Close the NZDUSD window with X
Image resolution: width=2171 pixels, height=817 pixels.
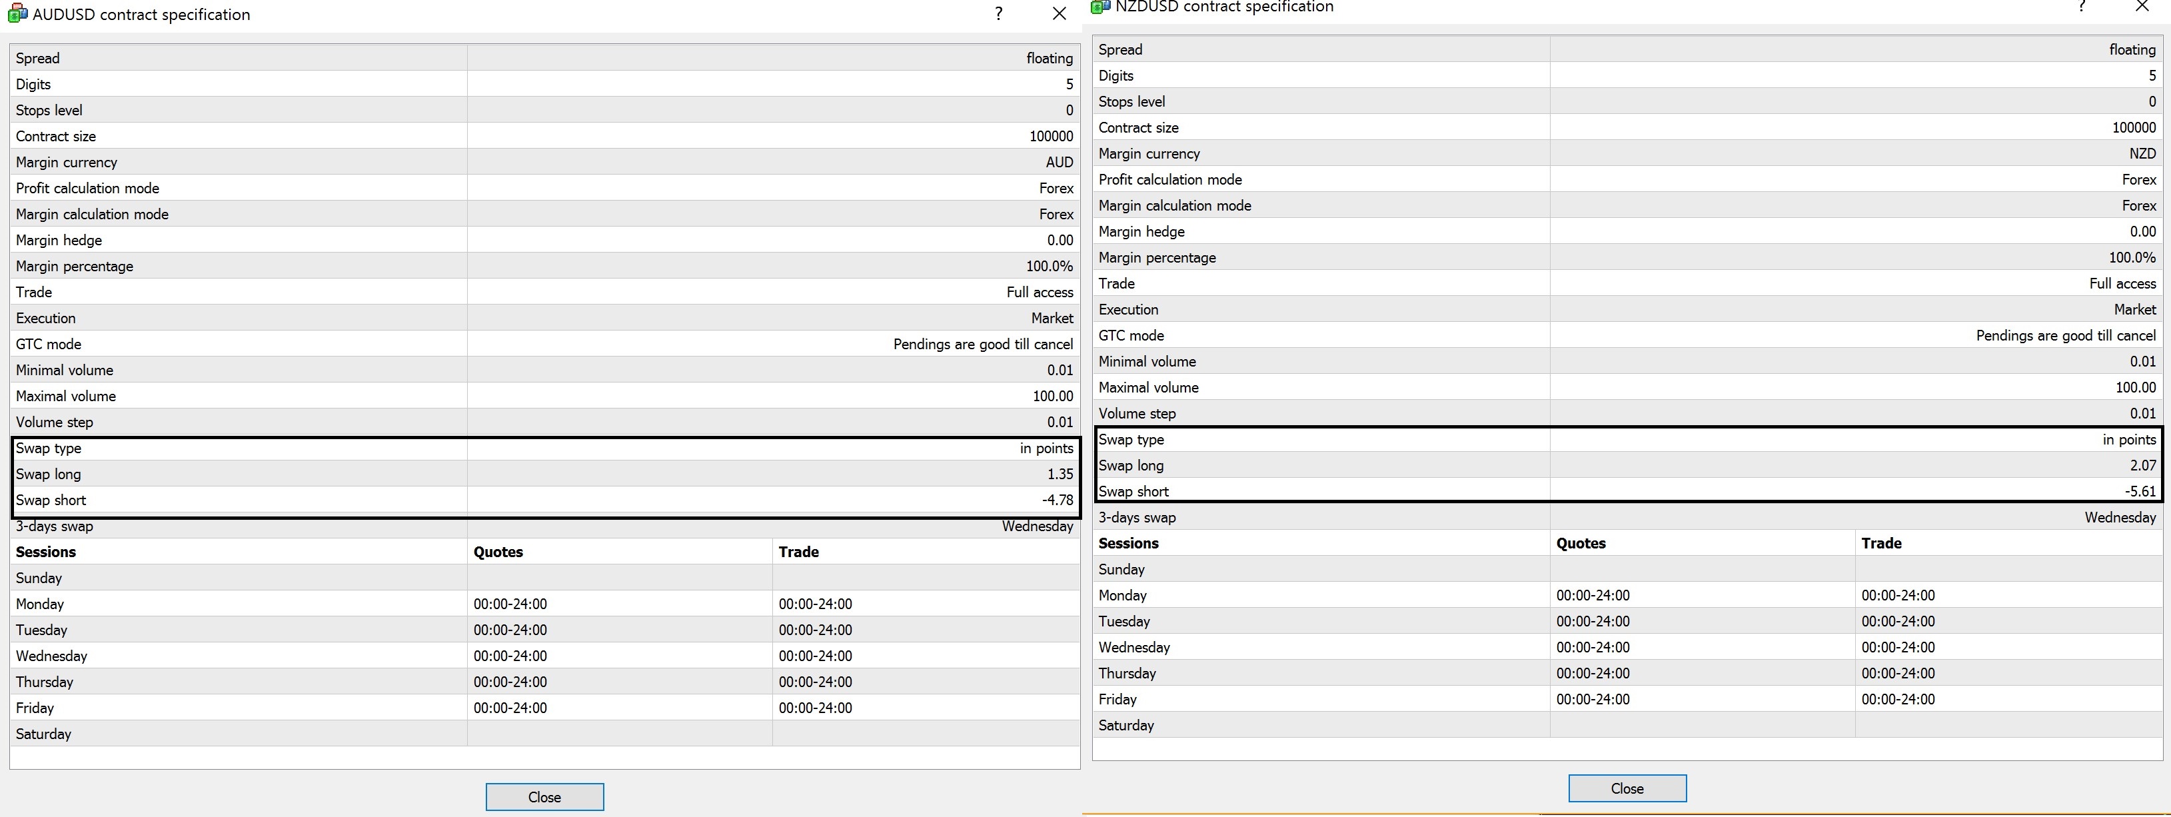pos(2142,6)
